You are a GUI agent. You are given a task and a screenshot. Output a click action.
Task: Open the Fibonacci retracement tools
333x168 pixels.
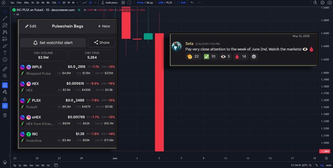coord(5,25)
